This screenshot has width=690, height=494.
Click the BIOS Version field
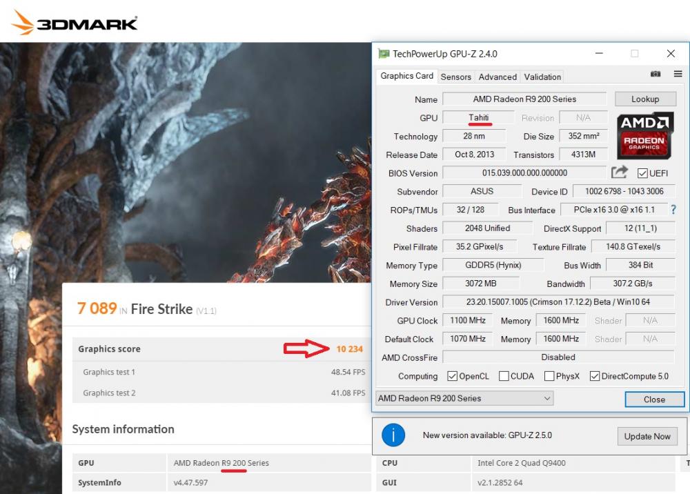coord(524,173)
